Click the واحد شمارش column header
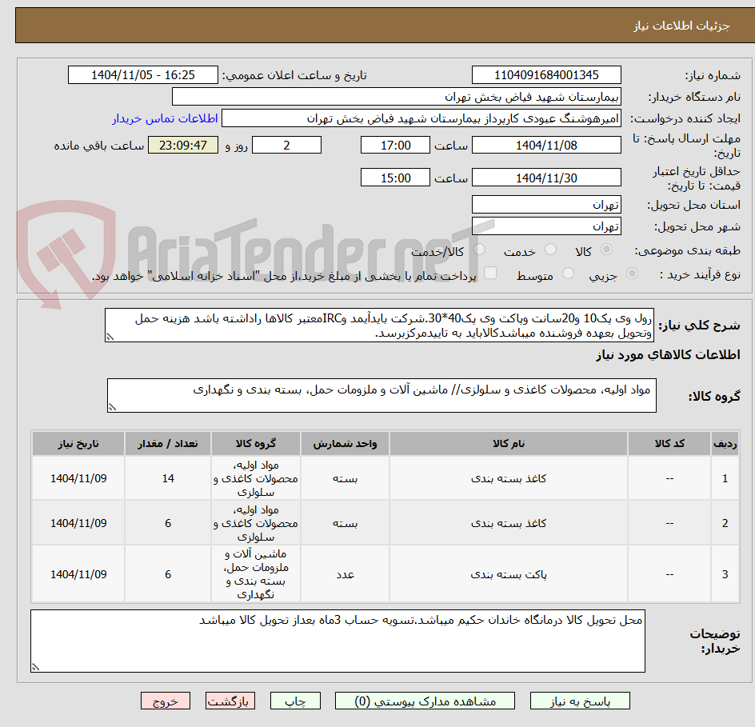 click(x=346, y=443)
